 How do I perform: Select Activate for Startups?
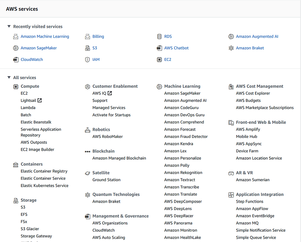click(111, 115)
